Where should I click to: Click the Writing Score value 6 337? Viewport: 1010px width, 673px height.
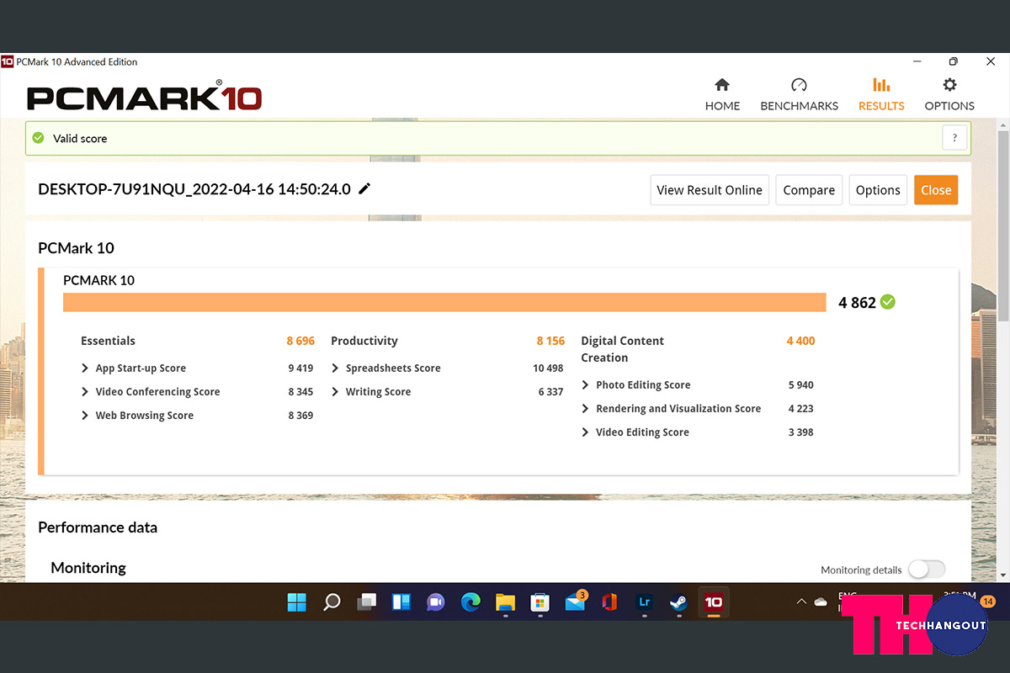(x=550, y=392)
